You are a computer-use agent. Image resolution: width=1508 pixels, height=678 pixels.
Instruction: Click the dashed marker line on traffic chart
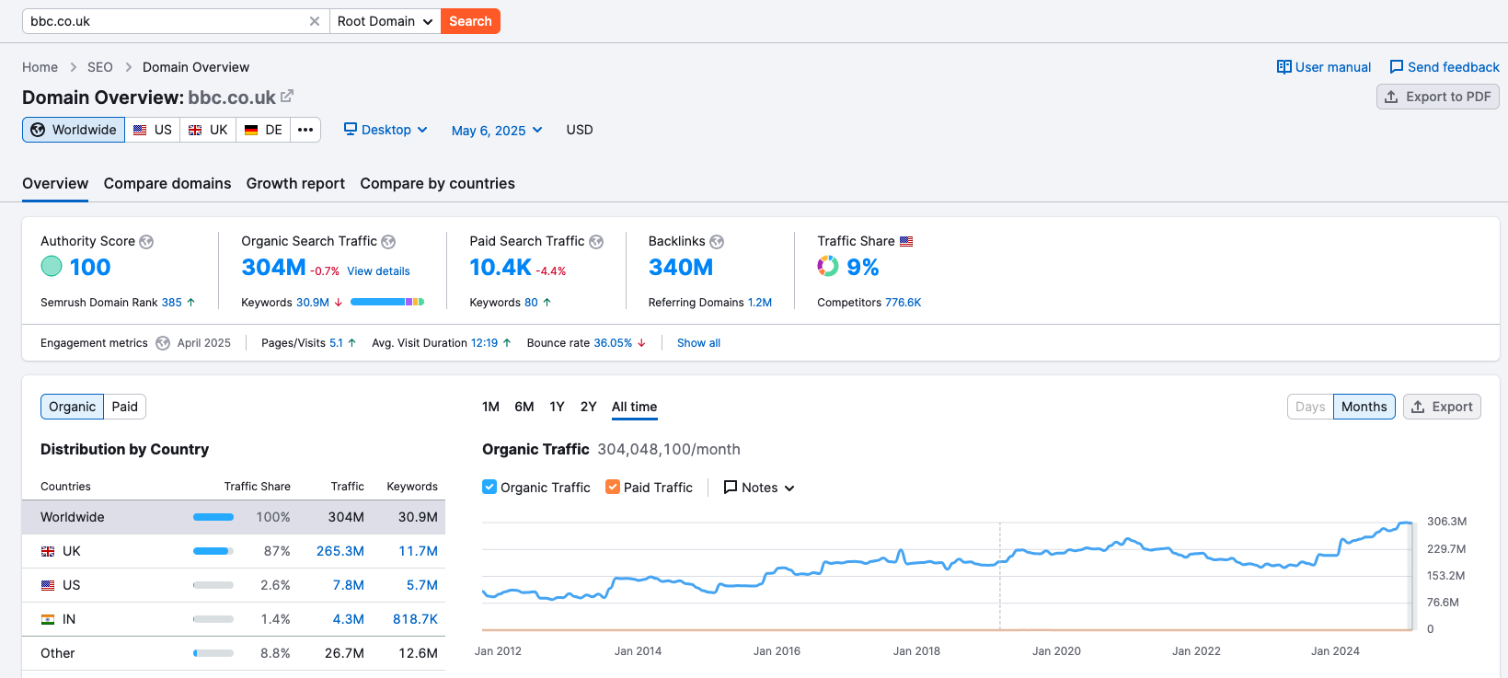pos(1000,576)
